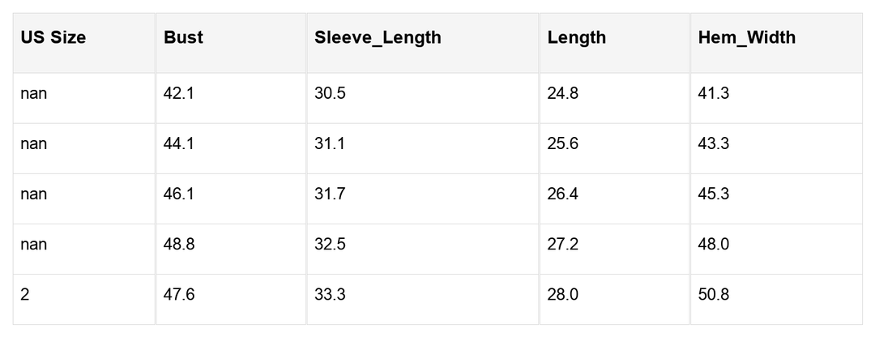Select the Bust column header
The image size is (875, 337).
coord(183,38)
